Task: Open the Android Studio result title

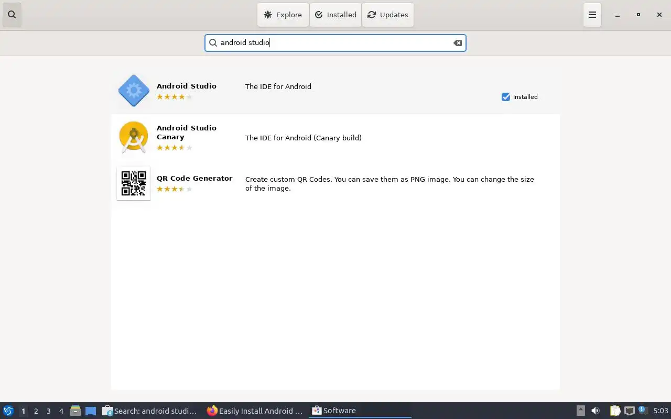Action: click(x=187, y=86)
